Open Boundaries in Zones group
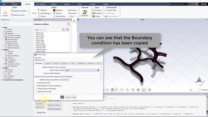This screenshot has width=208, height=117. click(x=97, y=13)
